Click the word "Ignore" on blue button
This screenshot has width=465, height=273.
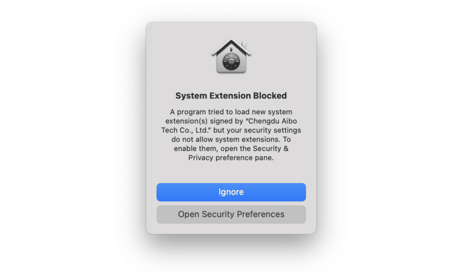[x=231, y=192]
